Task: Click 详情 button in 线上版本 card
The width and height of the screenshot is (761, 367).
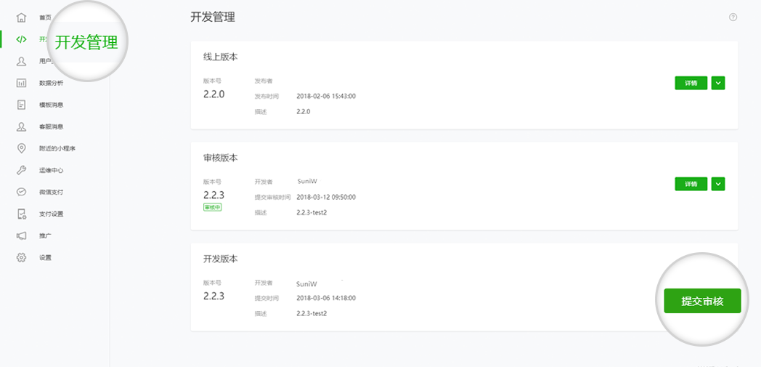Action: click(691, 83)
